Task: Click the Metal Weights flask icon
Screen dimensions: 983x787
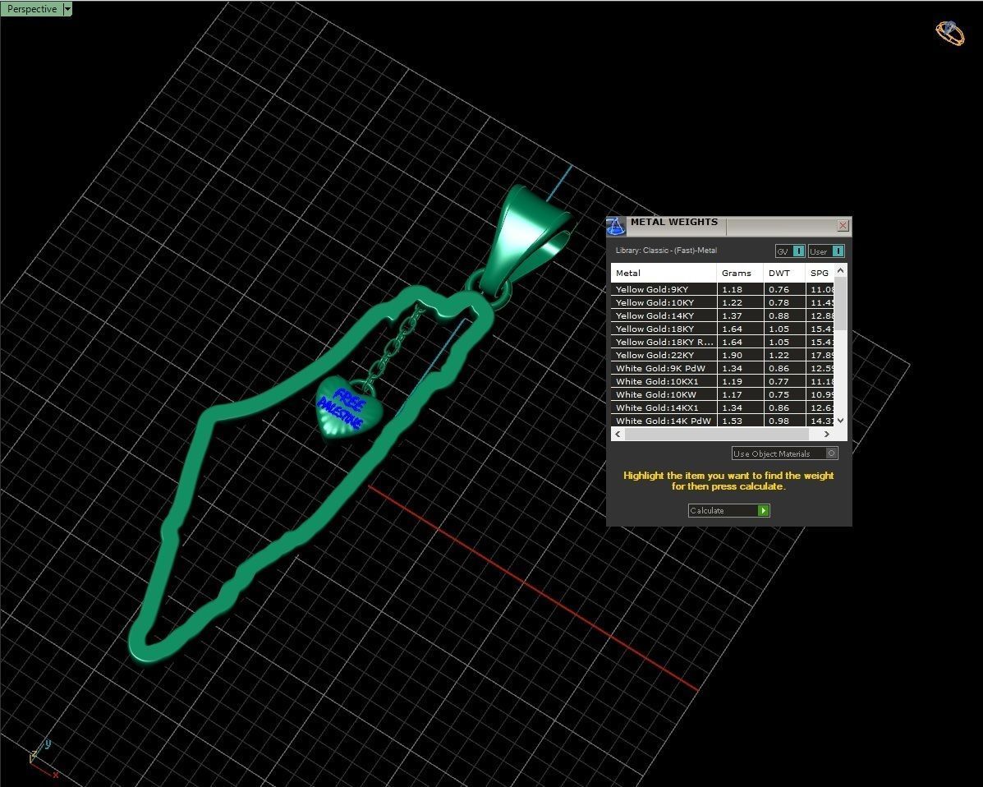Action: (x=616, y=226)
